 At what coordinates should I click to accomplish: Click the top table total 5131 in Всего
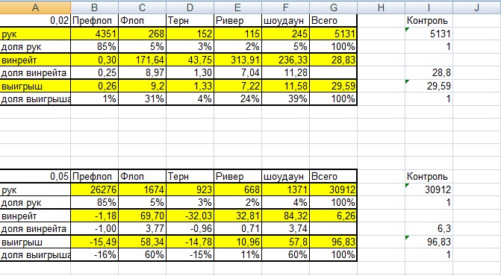point(333,34)
